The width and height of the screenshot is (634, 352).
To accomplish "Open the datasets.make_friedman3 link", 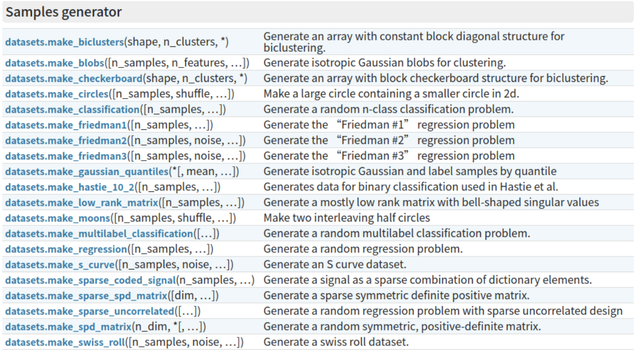I will click(66, 156).
